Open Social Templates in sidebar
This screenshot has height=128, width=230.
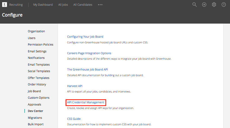(x=39, y=71)
